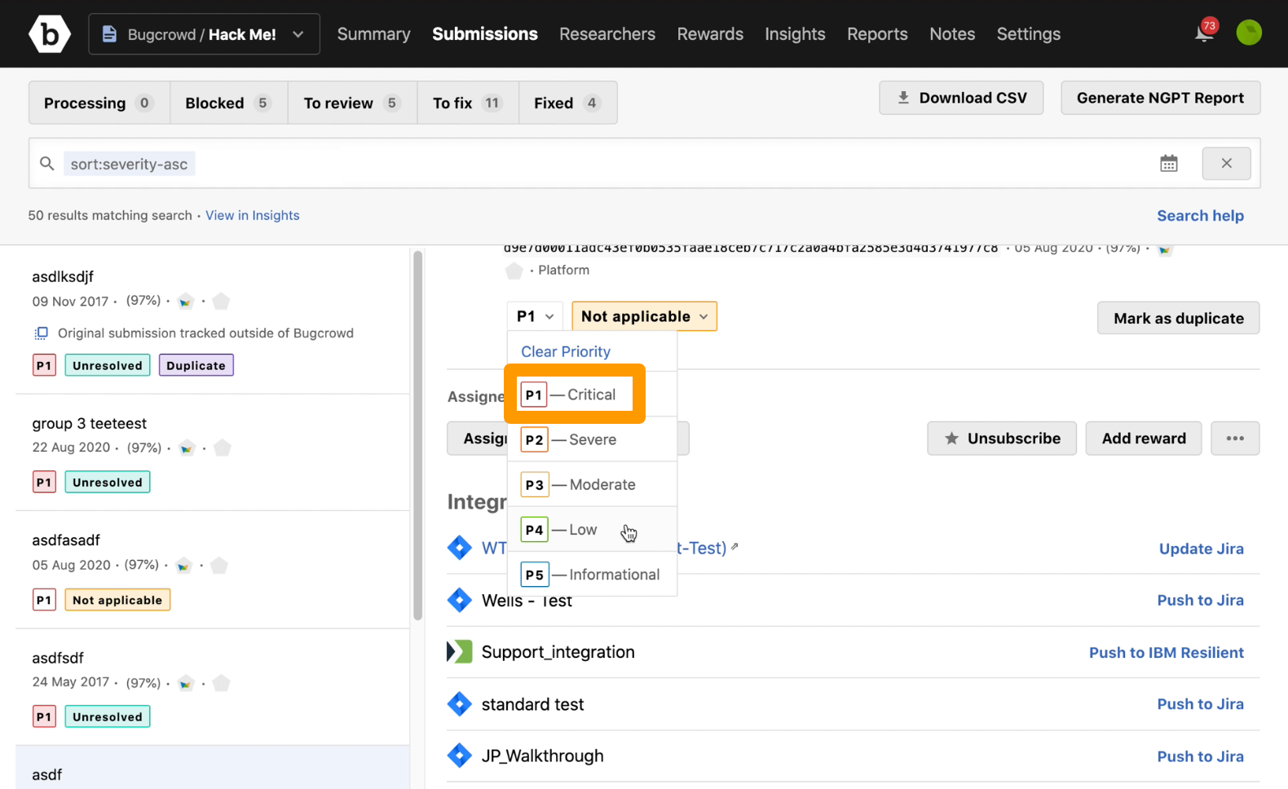Filter by To fix submissions
Image resolution: width=1288 pixels, height=789 pixels.
(x=468, y=103)
